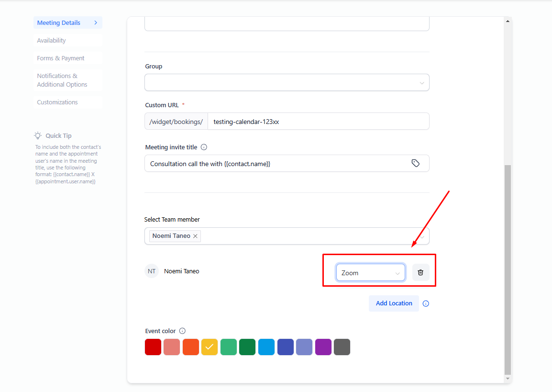The image size is (552, 392).
Task: Click info icon beside Add Location button
Action: click(426, 303)
